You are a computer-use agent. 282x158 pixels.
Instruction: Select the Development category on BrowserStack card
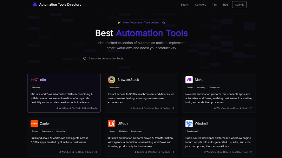[115, 88]
